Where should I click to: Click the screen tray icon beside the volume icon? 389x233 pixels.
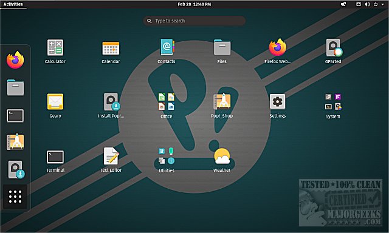tap(359, 4)
